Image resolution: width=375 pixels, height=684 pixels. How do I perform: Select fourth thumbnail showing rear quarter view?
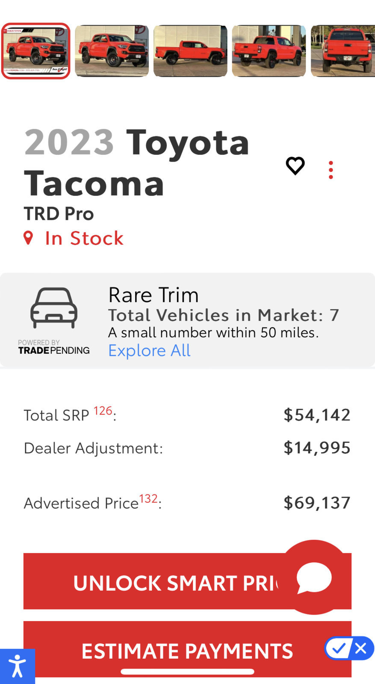[269, 51]
